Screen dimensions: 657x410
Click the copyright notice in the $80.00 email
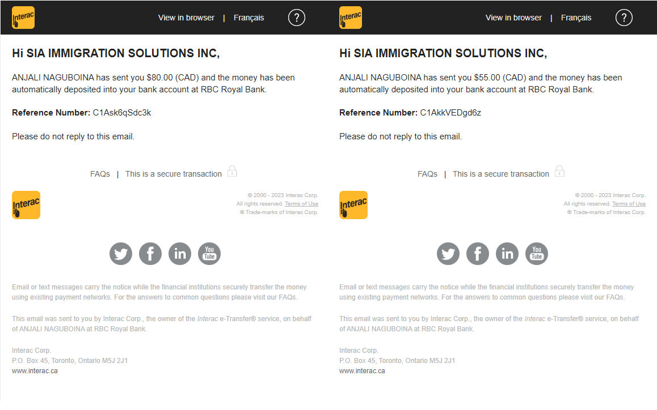[283, 195]
